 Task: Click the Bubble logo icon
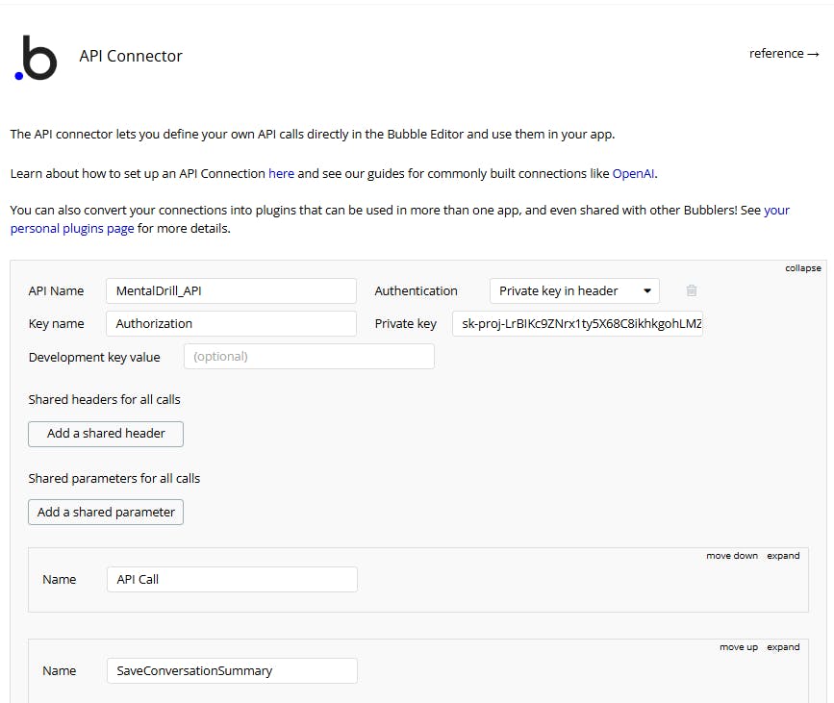[36, 58]
